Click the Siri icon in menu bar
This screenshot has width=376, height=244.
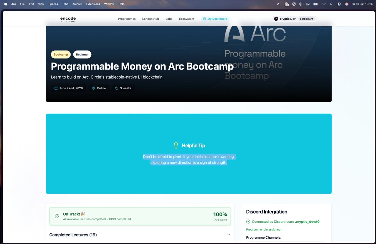pos(347,4)
